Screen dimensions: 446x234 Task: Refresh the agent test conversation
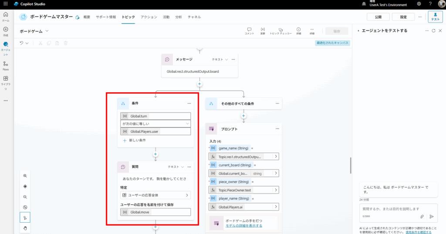coord(433,31)
